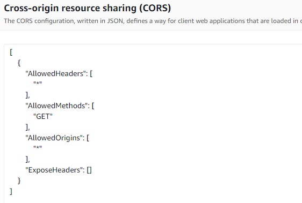Click the asterisk value under AllowedHeaders
302x203 pixels.
[38, 84]
